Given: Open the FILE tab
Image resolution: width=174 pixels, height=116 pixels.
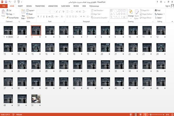Looking at the screenshot, I should click(x=4, y=6).
